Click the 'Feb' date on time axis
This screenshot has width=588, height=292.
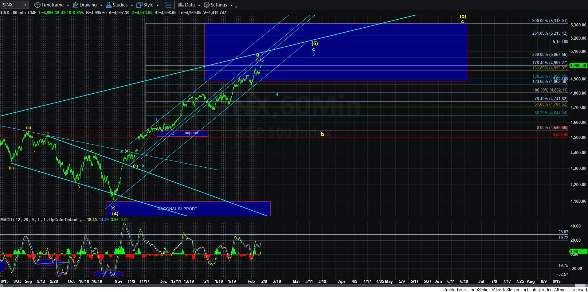251,281
